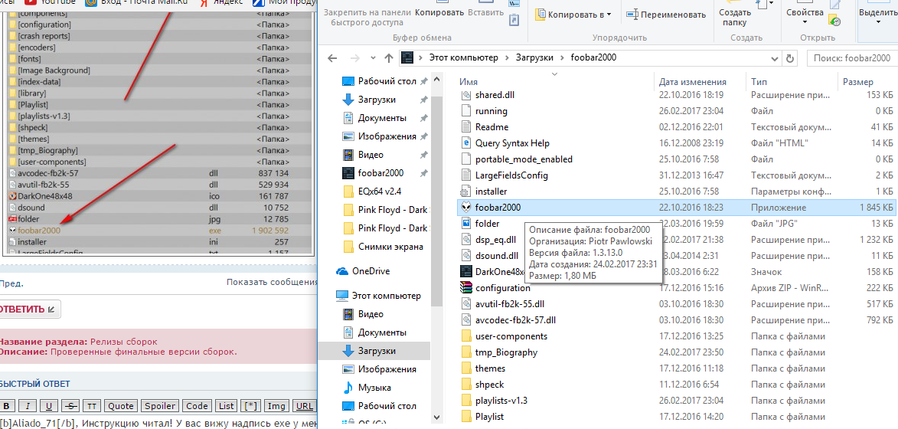898x429 pixels.
Task: Click the foobar2000 search field
Action: point(850,57)
